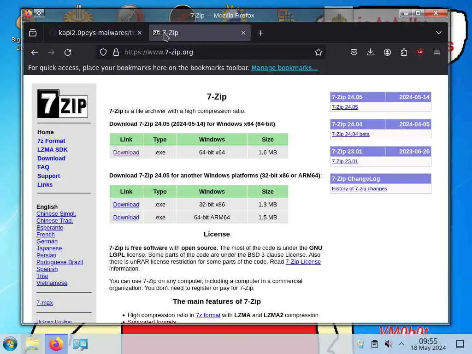Viewport: 472px width, 354px height.
Task: Click the red uBlock extension icon
Action: point(420,52)
